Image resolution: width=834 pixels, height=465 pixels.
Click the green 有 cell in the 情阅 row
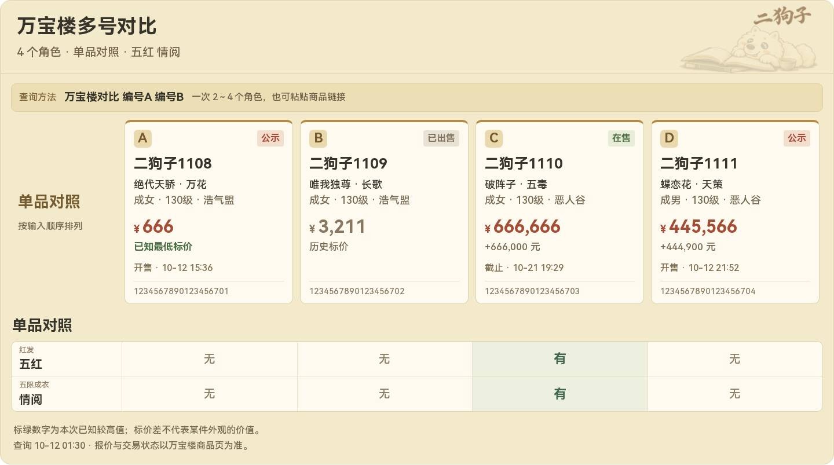pyautogui.click(x=559, y=394)
